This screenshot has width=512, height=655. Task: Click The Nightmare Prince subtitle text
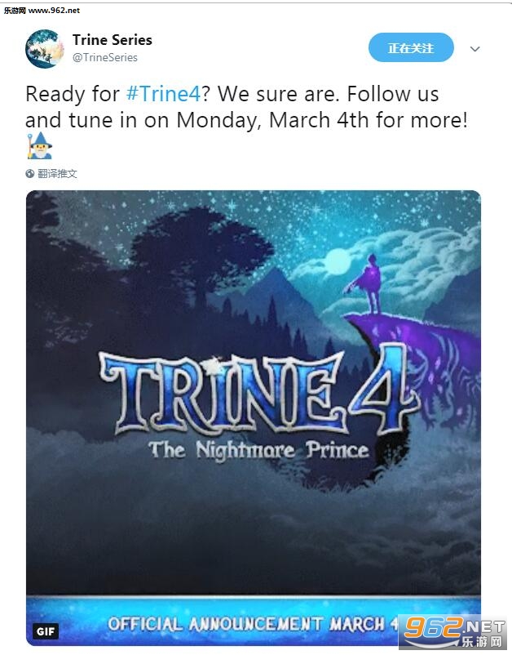[258, 449]
